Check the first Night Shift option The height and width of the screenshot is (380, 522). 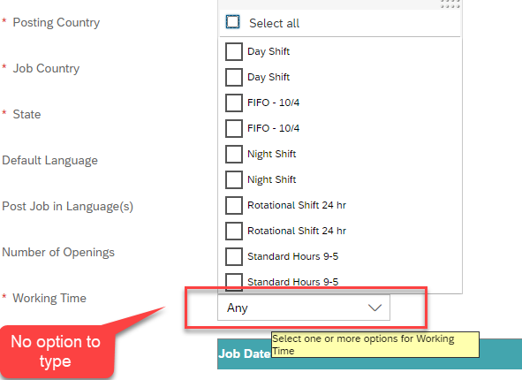(234, 154)
